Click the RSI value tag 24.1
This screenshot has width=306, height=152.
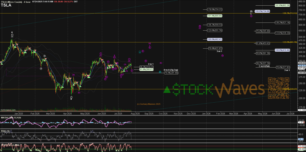[301, 139]
